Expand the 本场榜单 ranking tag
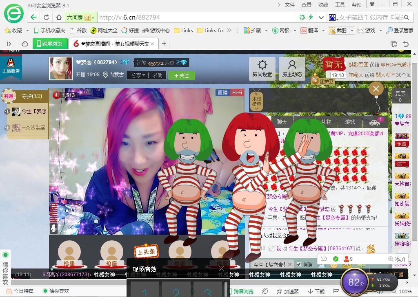 click(256, 101)
